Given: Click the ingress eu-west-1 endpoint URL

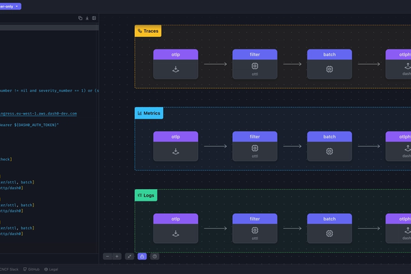Looking at the screenshot, I should point(38,113).
